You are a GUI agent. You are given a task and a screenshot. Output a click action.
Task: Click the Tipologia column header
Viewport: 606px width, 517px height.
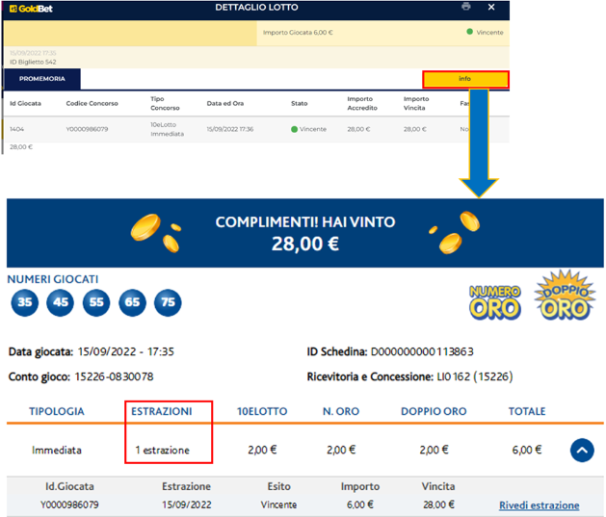pos(57,411)
